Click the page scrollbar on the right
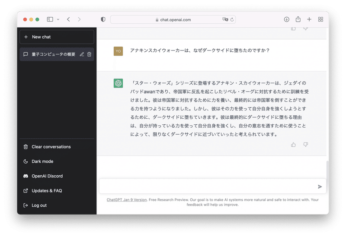Screen dimensions: 346x237 coord(327,174)
